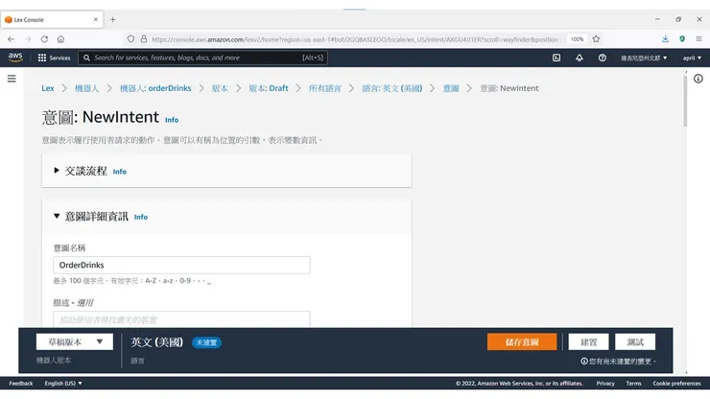The image size is (710, 399).
Task: Click the tracking protection shield icon
Action: click(130, 39)
